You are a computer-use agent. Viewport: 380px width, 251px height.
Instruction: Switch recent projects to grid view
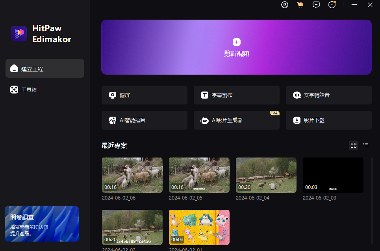tap(354, 145)
